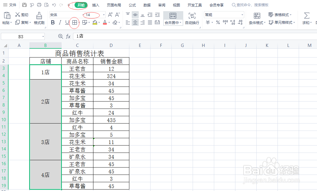Select column D header
The height and width of the screenshot is (191, 317).
point(111,45)
